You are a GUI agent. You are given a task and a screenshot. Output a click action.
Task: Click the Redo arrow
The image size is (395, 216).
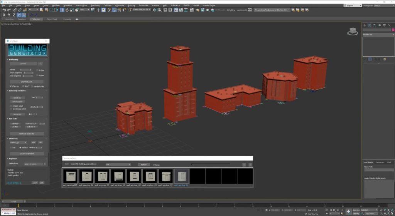point(9,10)
